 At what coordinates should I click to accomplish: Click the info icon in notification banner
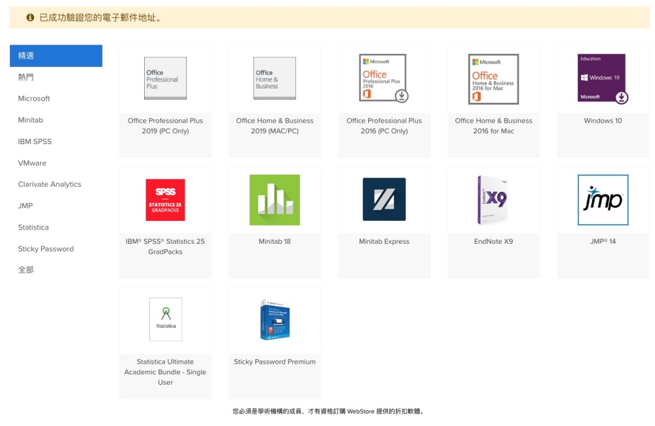tap(30, 18)
